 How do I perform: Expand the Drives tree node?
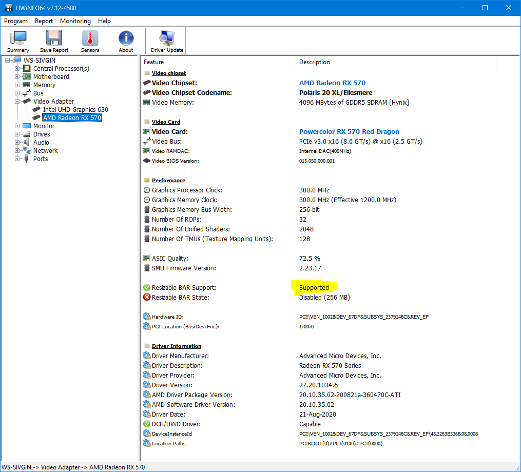click(17, 134)
